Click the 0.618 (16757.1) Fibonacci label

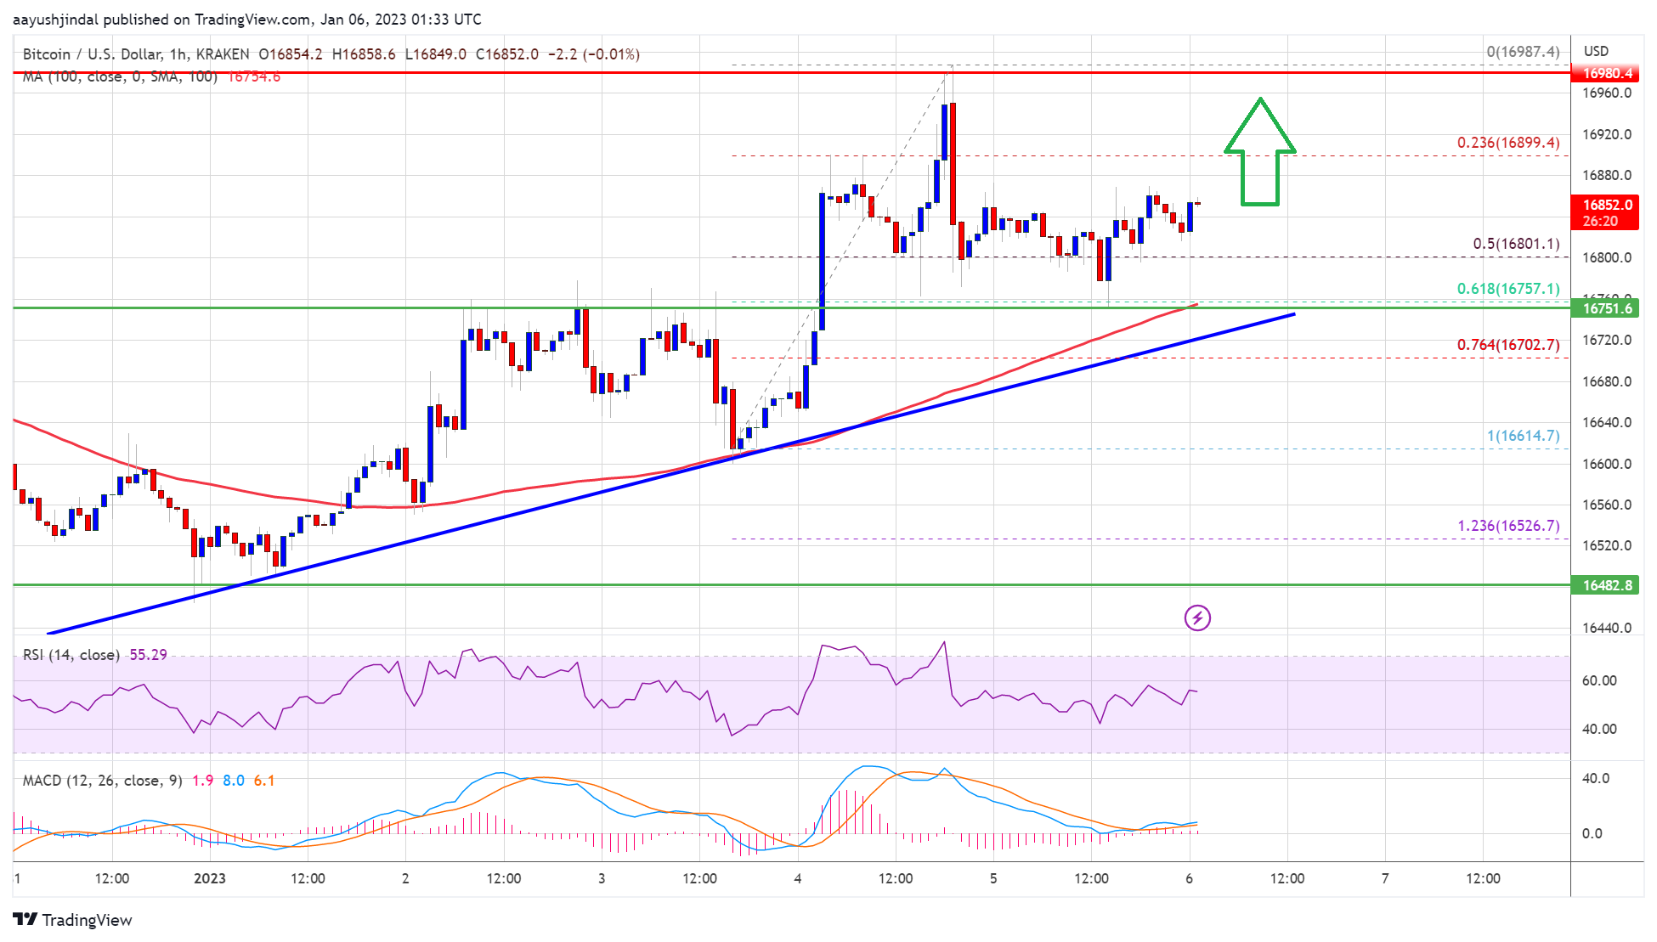(1508, 289)
